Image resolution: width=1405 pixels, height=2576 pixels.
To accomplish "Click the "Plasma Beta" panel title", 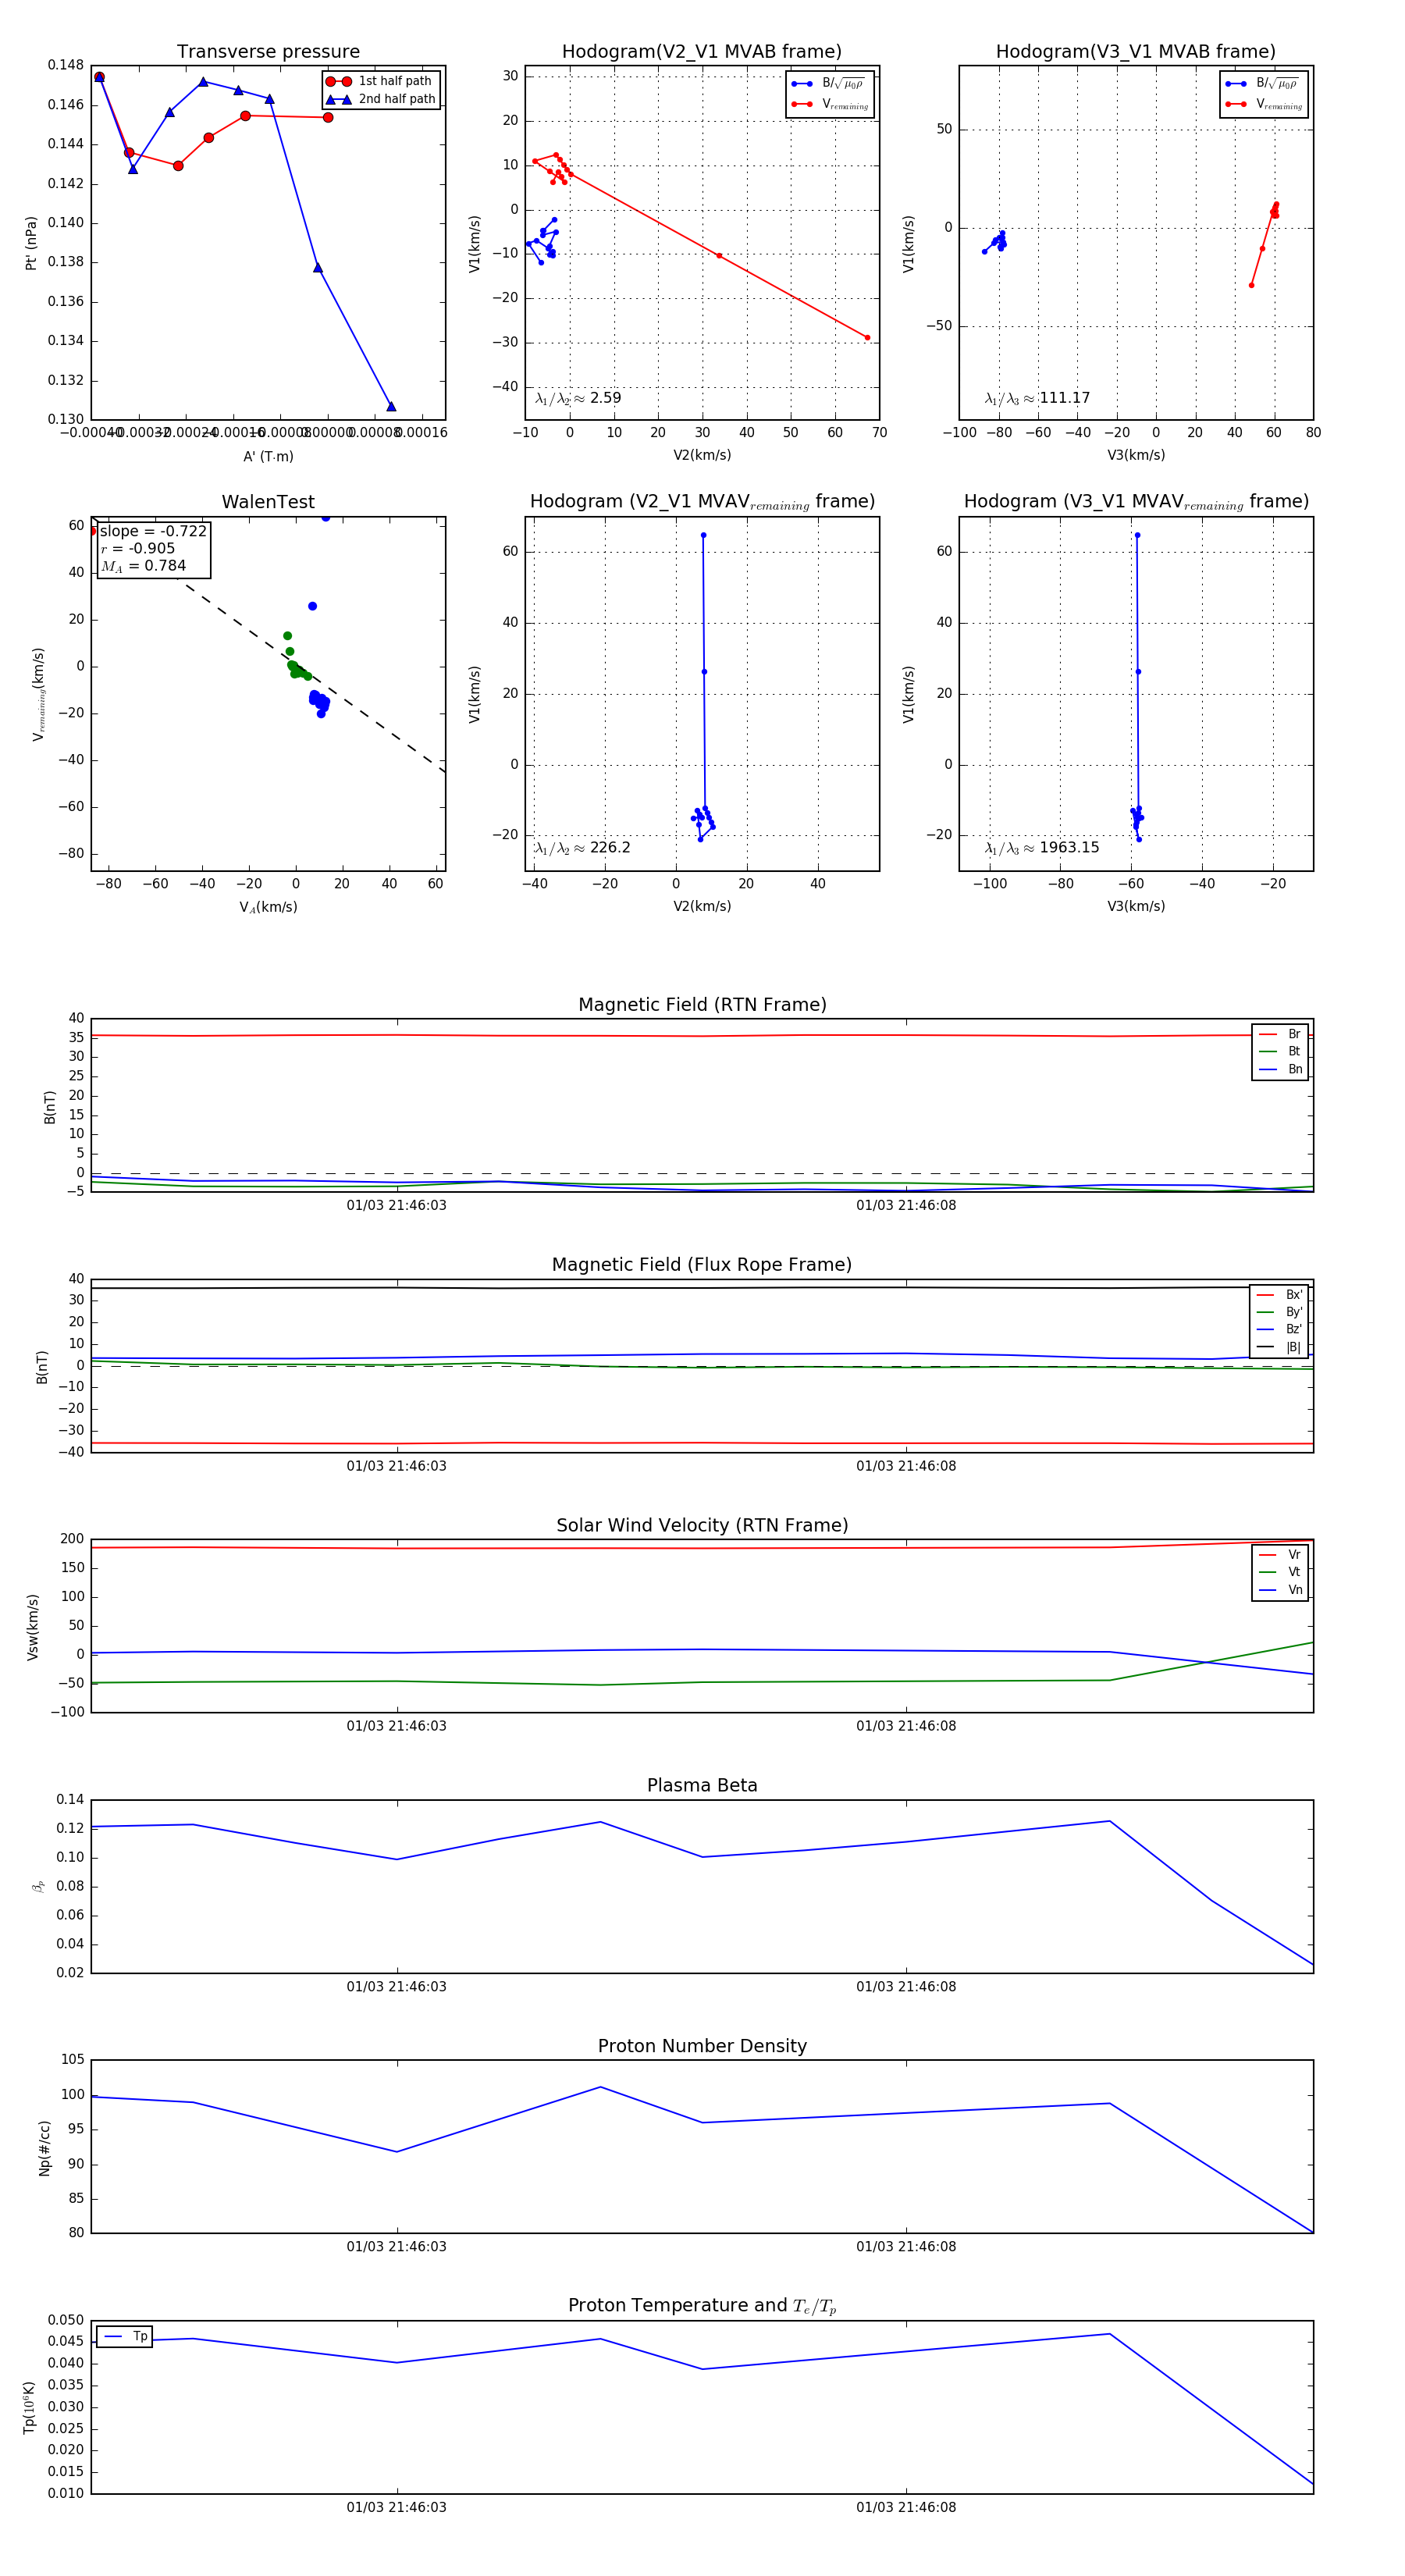I will pos(702,1786).
